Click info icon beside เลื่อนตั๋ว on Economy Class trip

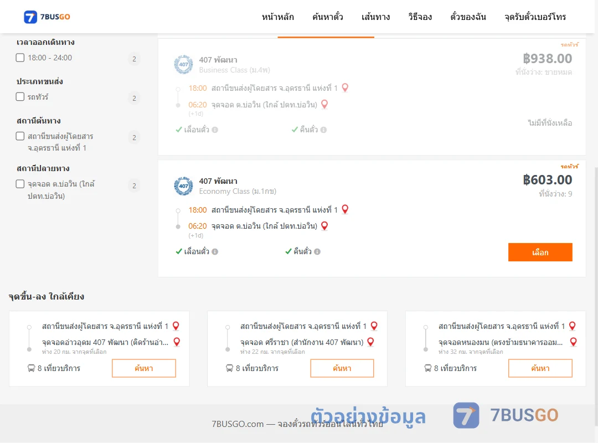click(215, 251)
